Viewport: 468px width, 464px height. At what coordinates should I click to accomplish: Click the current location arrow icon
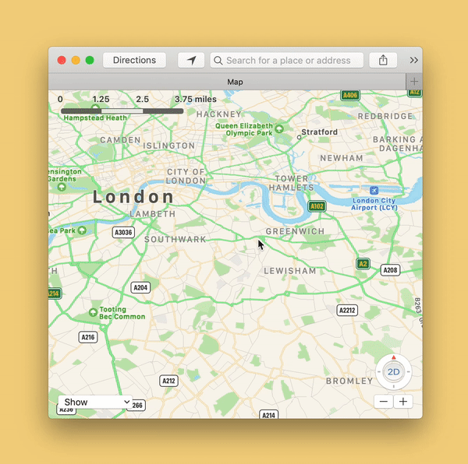(191, 60)
